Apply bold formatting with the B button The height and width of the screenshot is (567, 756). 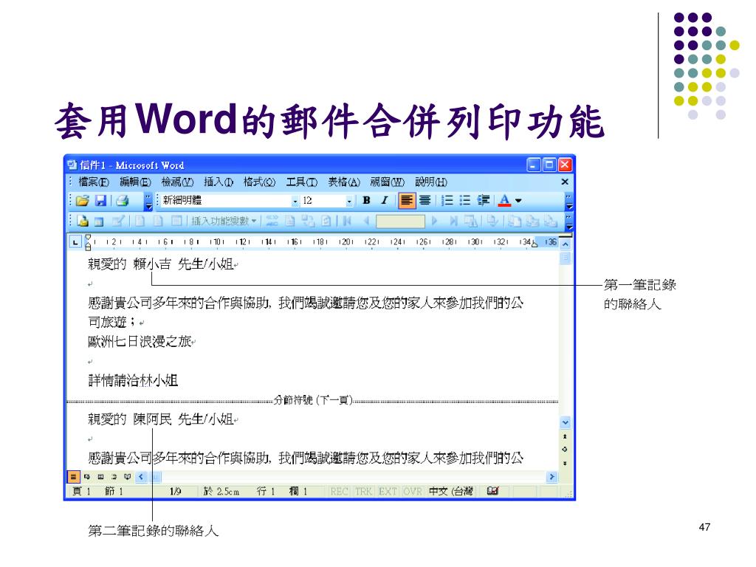point(366,201)
